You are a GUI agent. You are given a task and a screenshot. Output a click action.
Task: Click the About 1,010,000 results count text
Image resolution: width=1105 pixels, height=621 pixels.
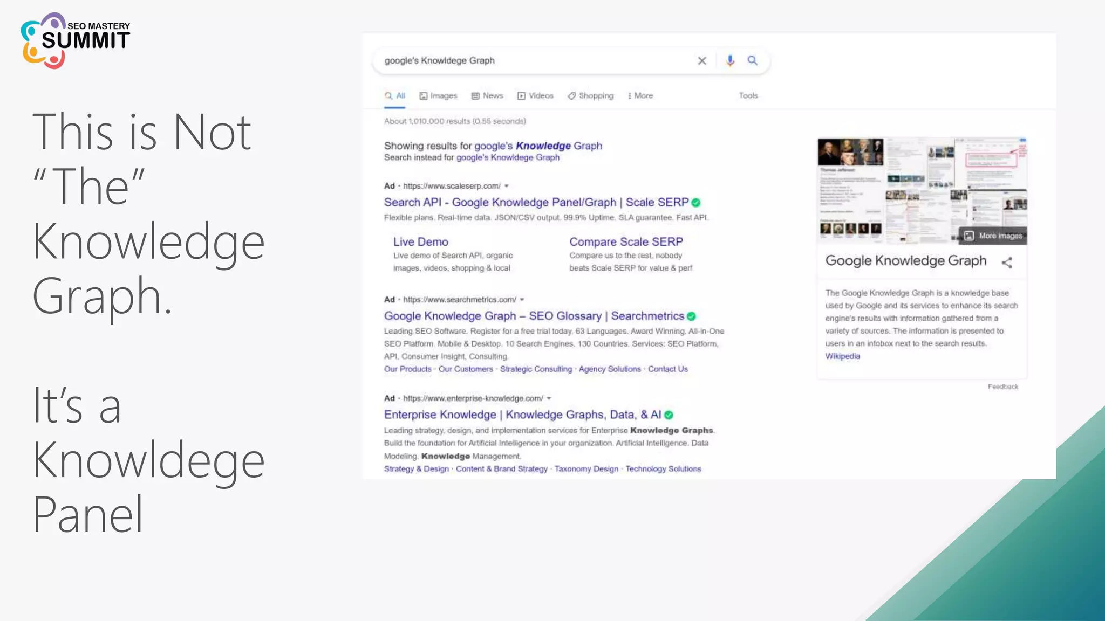455,121
